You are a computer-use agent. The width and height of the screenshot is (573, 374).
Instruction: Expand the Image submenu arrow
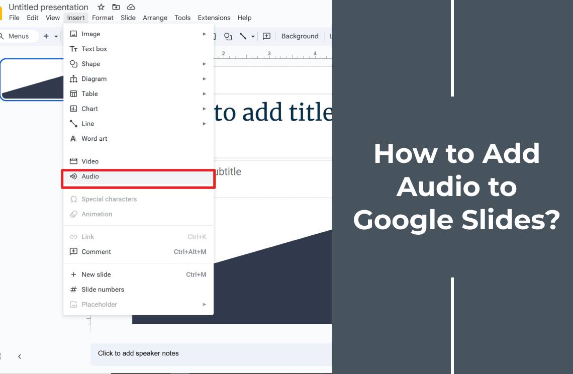tap(204, 34)
